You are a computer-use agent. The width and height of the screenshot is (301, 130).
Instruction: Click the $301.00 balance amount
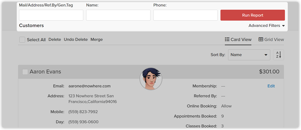[269, 72]
